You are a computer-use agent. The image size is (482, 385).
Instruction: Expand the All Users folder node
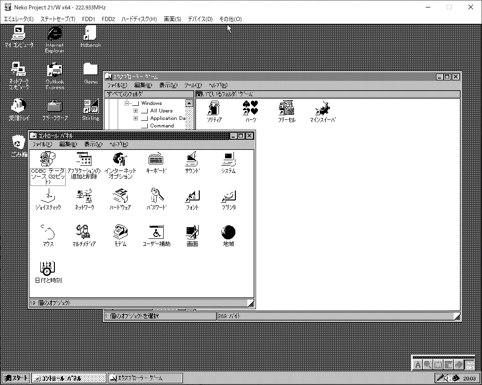(x=136, y=111)
